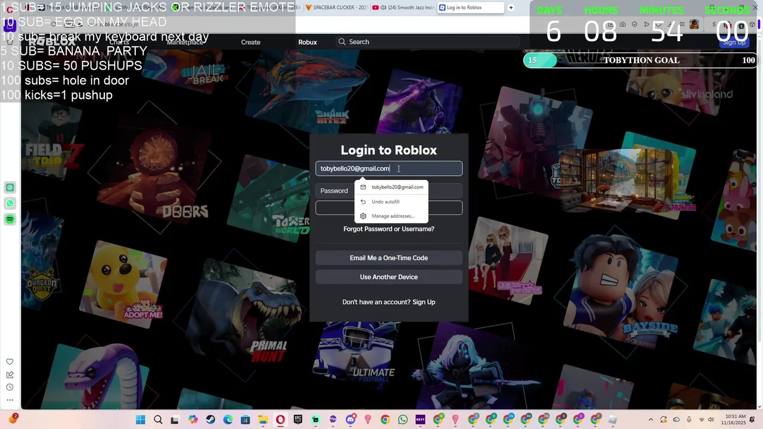Open the Create page in Roblox nav
The image size is (763, 429).
pyautogui.click(x=250, y=42)
